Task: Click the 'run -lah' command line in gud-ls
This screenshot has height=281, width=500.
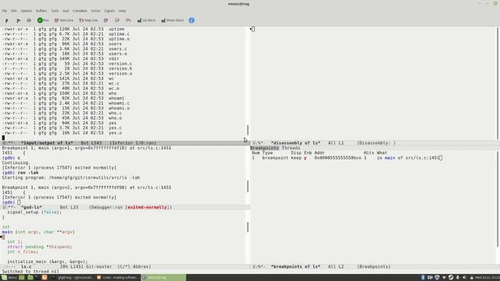Action: pos(28,173)
